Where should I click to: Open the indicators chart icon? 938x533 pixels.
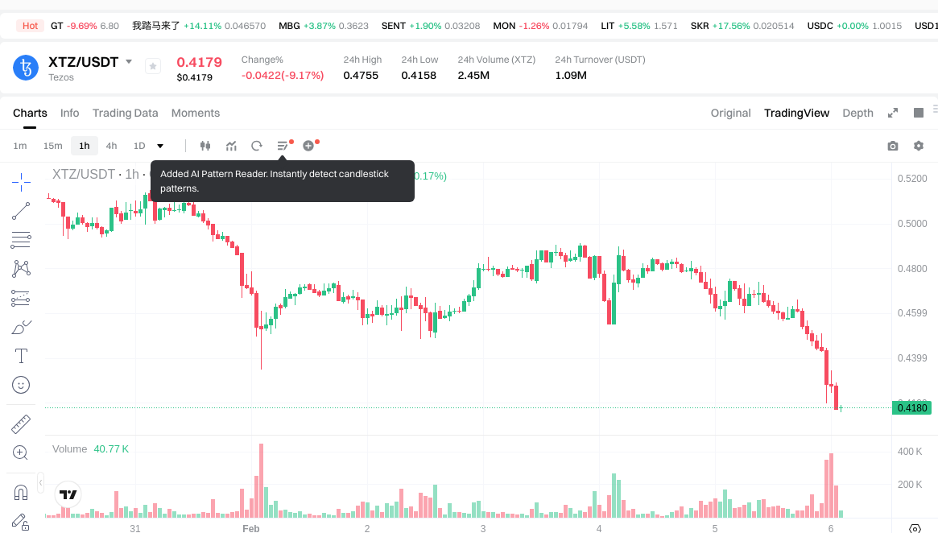click(x=231, y=146)
